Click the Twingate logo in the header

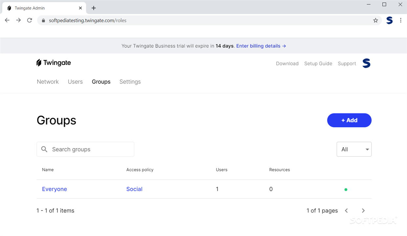(54, 63)
